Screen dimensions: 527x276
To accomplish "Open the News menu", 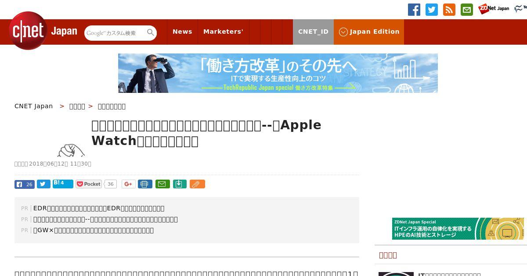I will (x=182, y=32).
